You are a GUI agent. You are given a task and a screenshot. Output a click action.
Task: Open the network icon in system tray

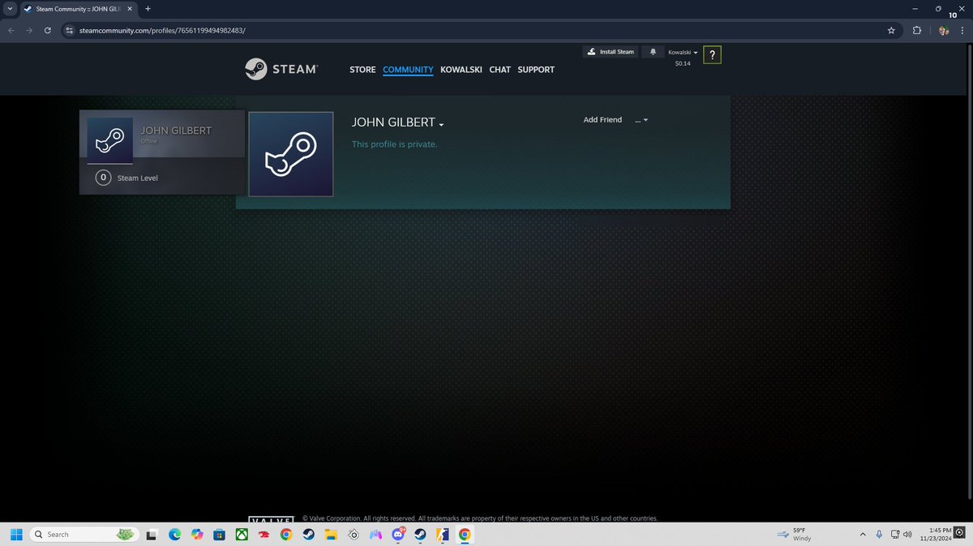pos(895,535)
